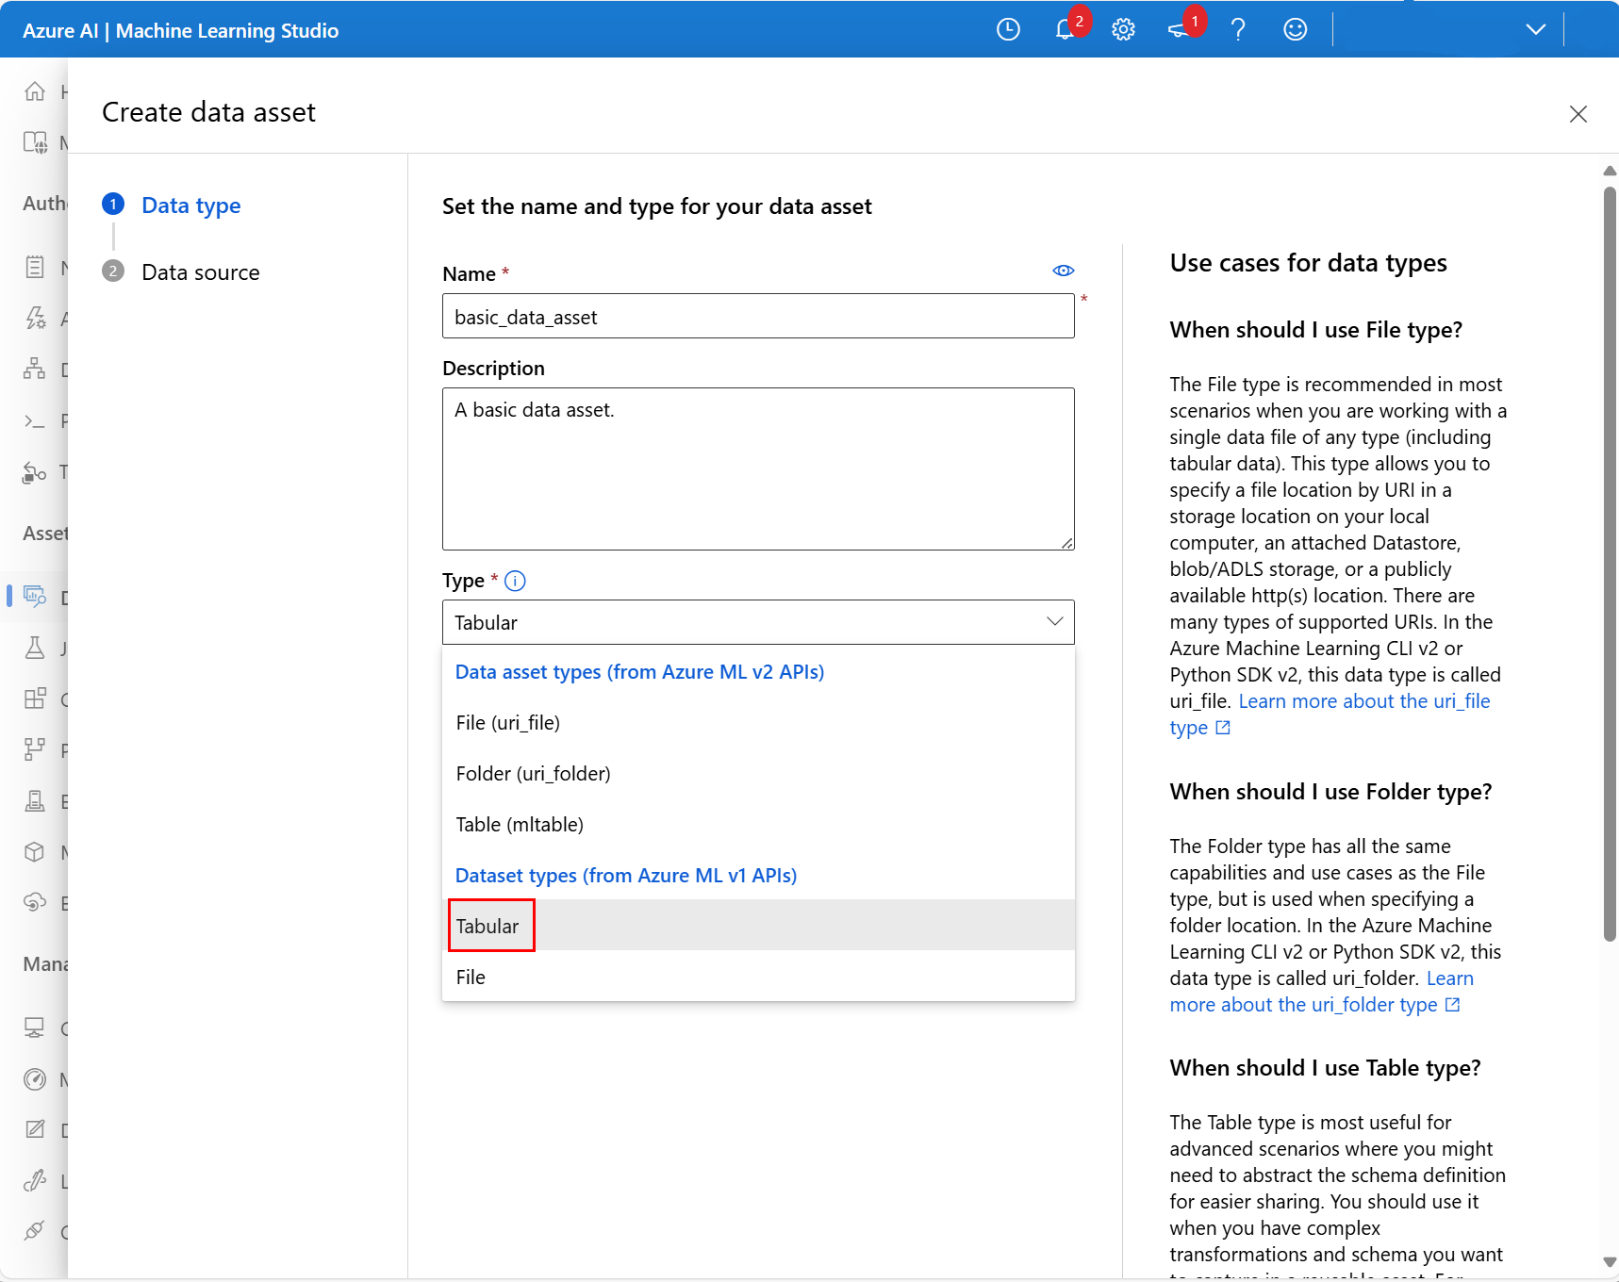Go to the Home icon in sidebar
The width and height of the screenshot is (1619, 1282).
coord(35,91)
